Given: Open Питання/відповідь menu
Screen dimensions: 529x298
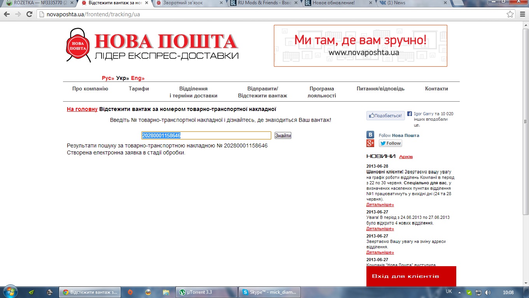Looking at the screenshot, I should (380, 88).
